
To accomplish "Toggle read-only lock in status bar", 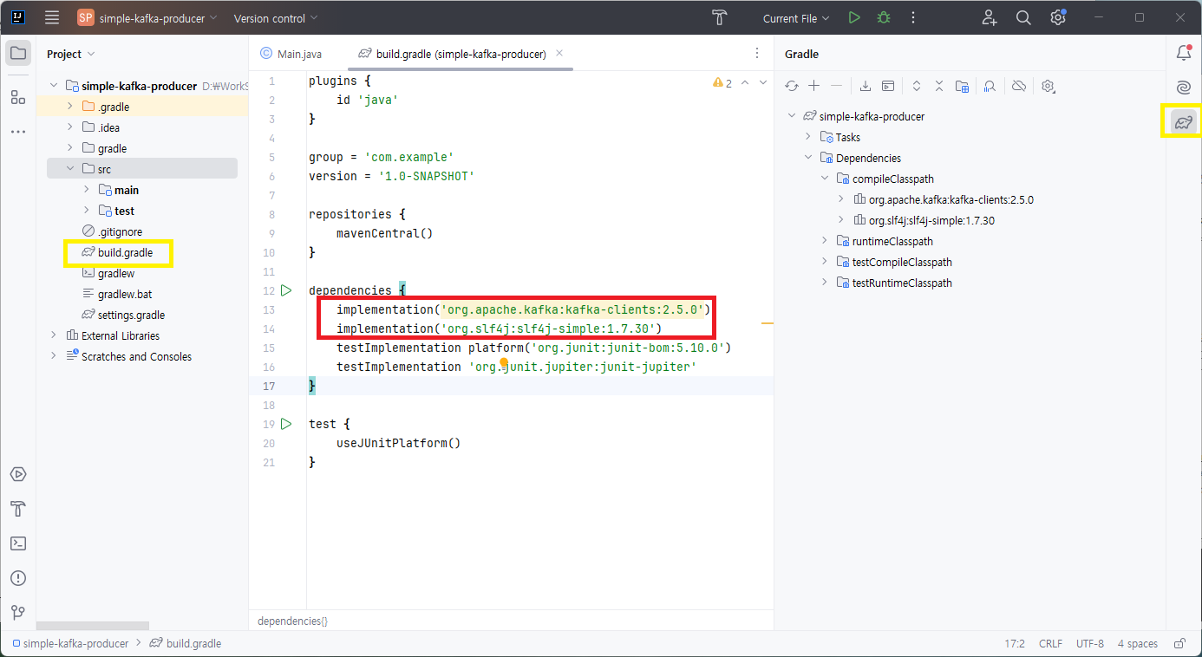I will pos(1179,644).
